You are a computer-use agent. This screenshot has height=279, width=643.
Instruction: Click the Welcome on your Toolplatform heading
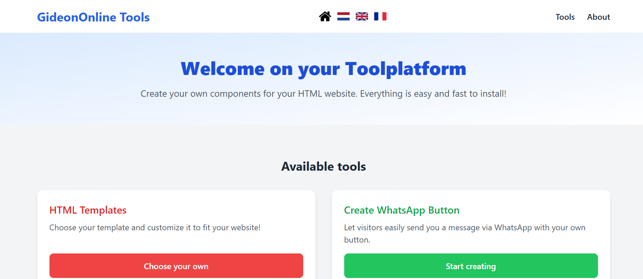point(323,69)
